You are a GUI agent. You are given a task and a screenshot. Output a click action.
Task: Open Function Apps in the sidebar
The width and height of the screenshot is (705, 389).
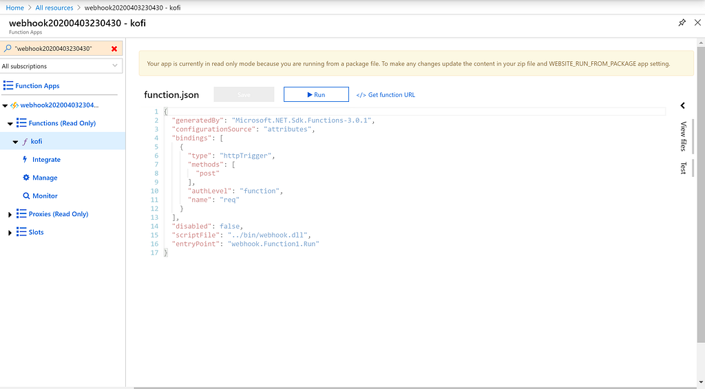coord(37,85)
